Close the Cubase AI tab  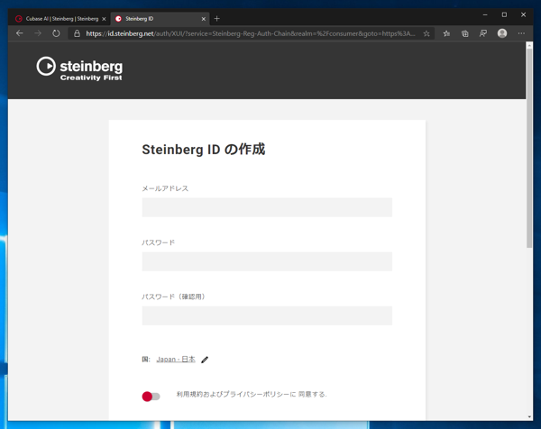pyautogui.click(x=104, y=19)
